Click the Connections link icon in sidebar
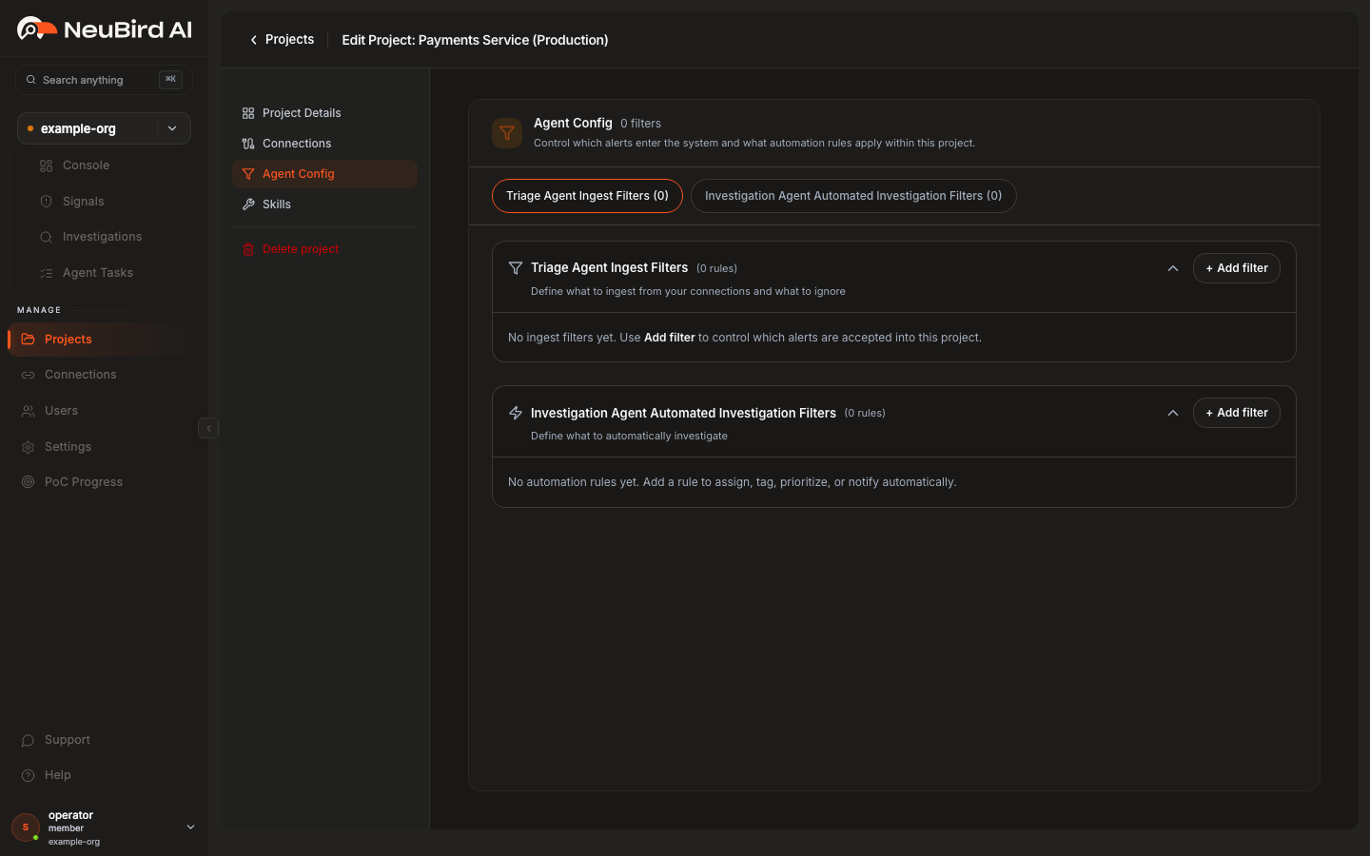The width and height of the screenshot is (1370, 856). coord(29,375)
